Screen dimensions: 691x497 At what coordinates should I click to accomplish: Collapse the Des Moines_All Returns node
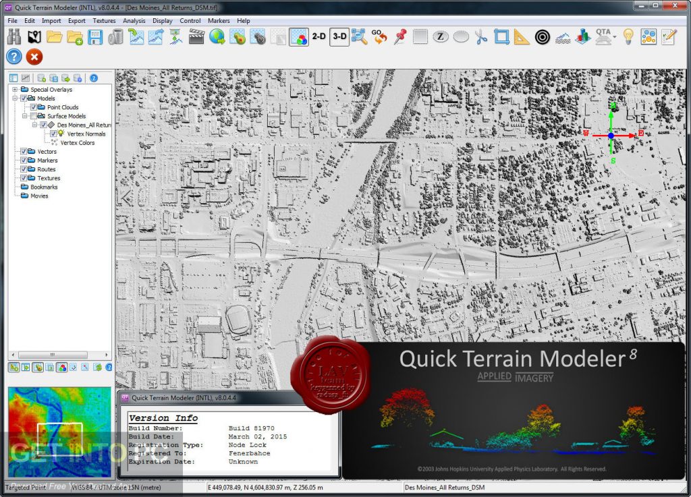tap(35, 125)
